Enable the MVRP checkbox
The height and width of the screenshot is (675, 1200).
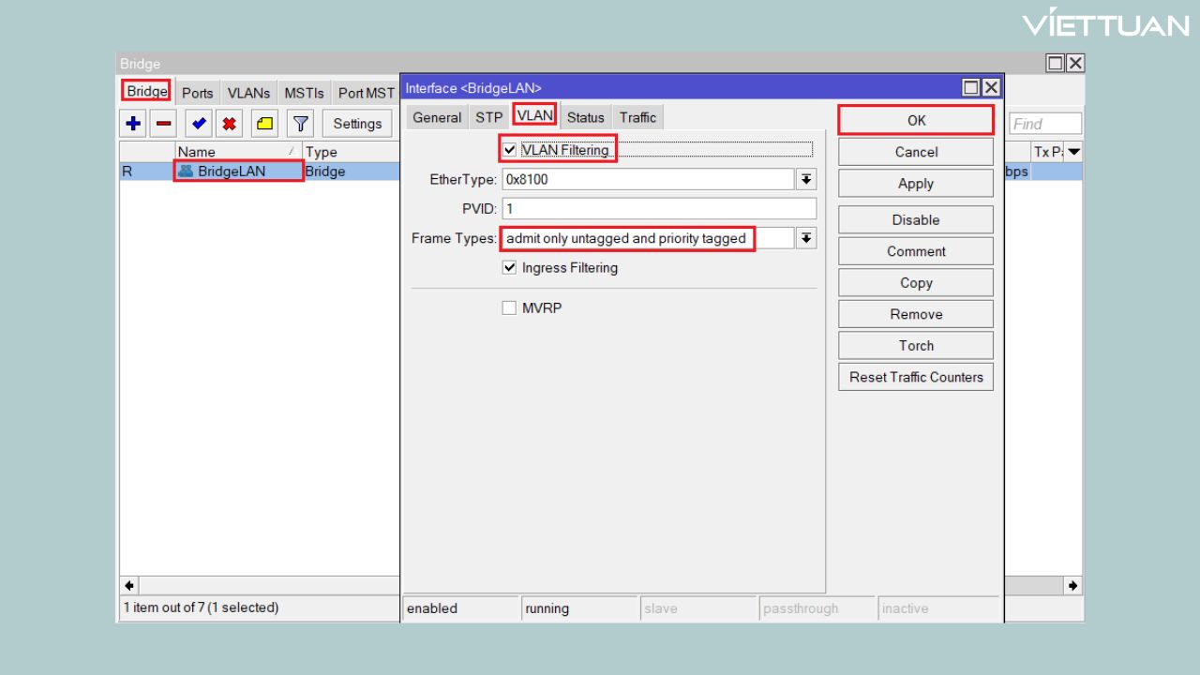510,307
